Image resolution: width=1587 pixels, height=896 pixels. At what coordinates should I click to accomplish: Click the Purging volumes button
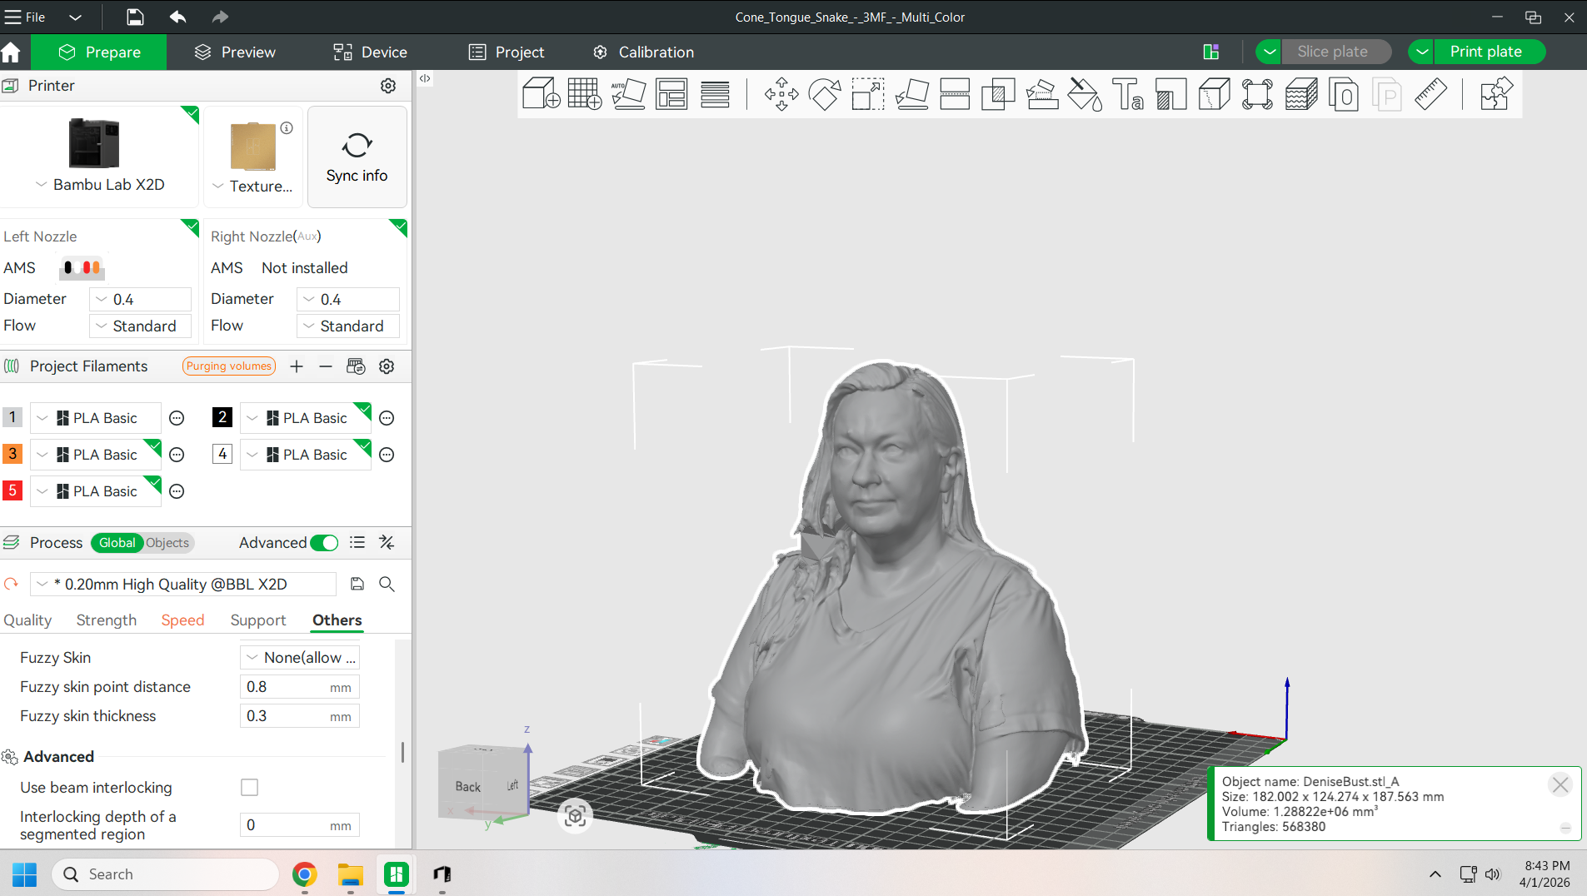[x=229, y=366]
